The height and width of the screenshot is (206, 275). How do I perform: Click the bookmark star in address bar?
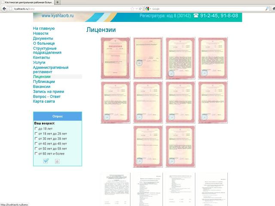coord(132,9)
